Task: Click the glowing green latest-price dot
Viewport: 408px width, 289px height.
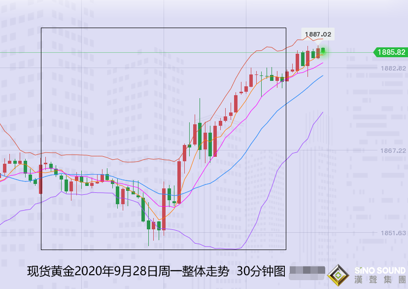Action: (323, 50)
